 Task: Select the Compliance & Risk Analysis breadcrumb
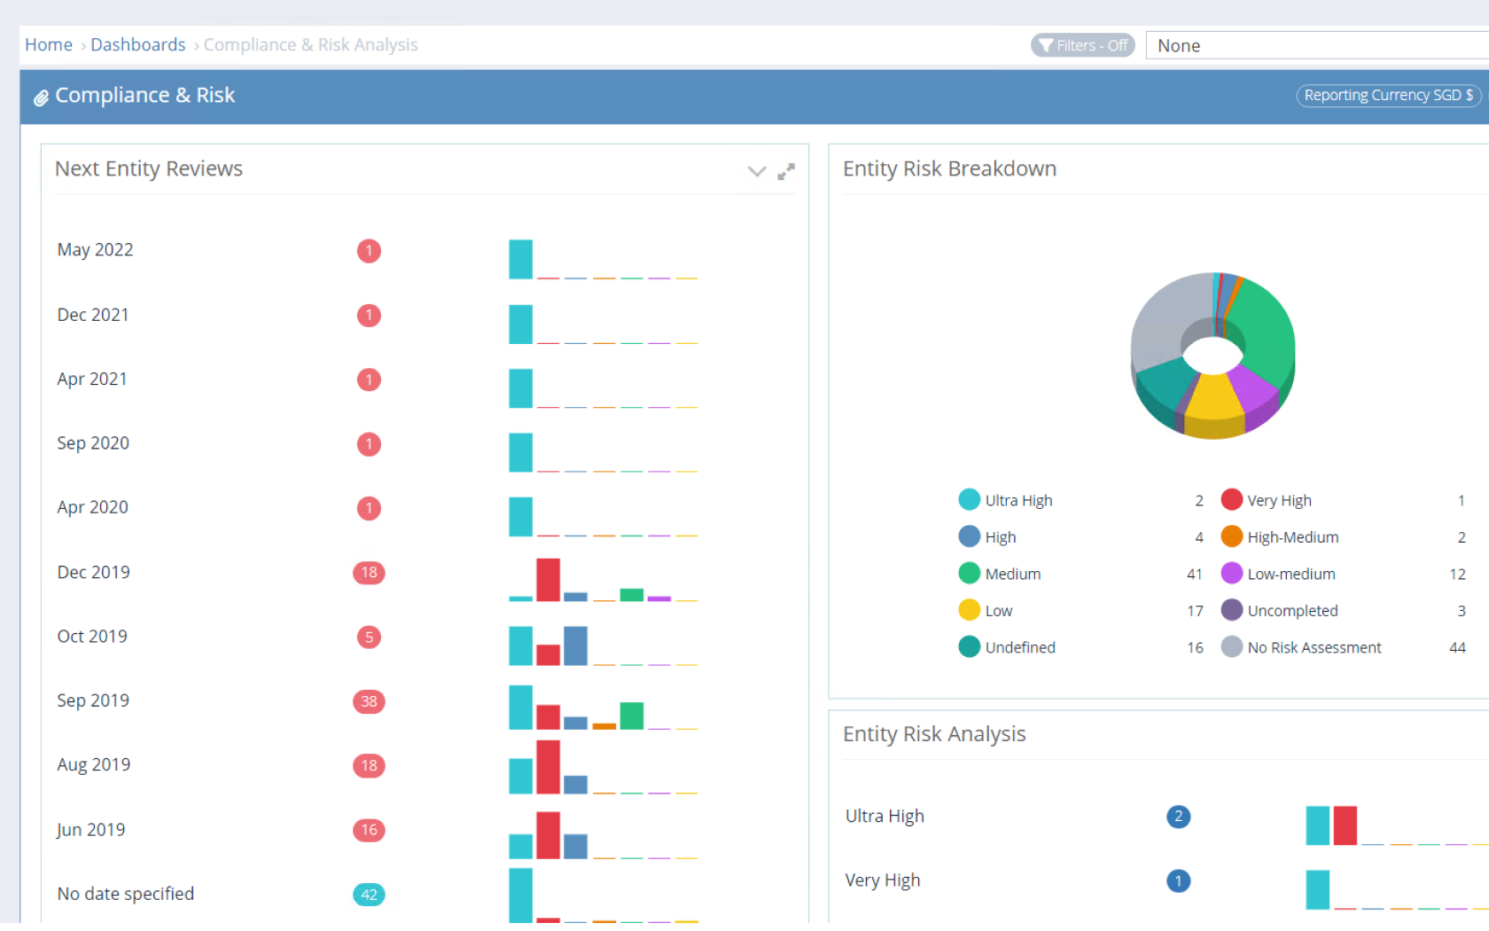coord(310,44)
